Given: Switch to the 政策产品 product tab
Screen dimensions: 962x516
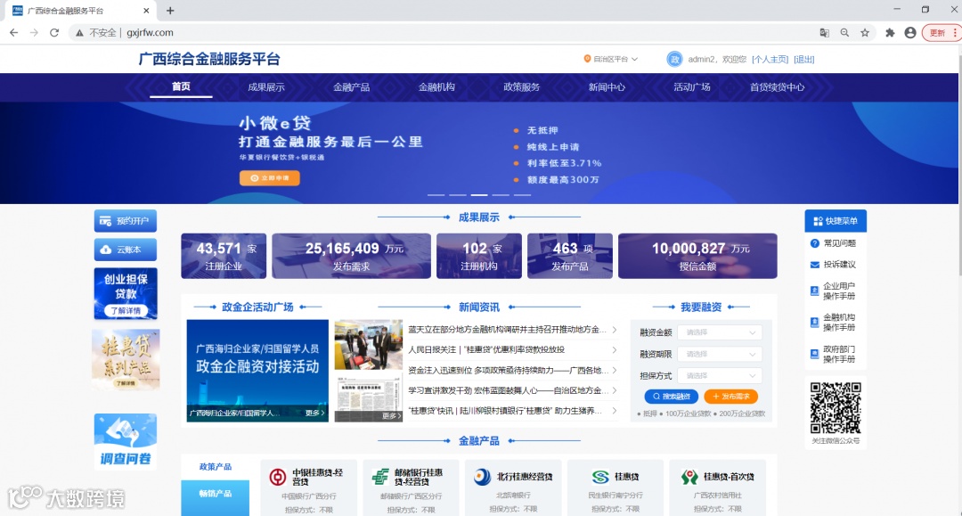Looking at the screenshot, I should [216, 467].
